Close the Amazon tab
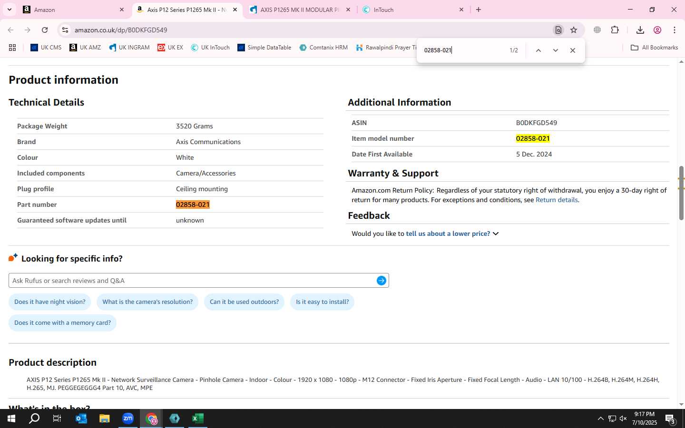Image resolution: width=685 pixels, height=428 pixels. pyautogui.click(x=122, y=10)
